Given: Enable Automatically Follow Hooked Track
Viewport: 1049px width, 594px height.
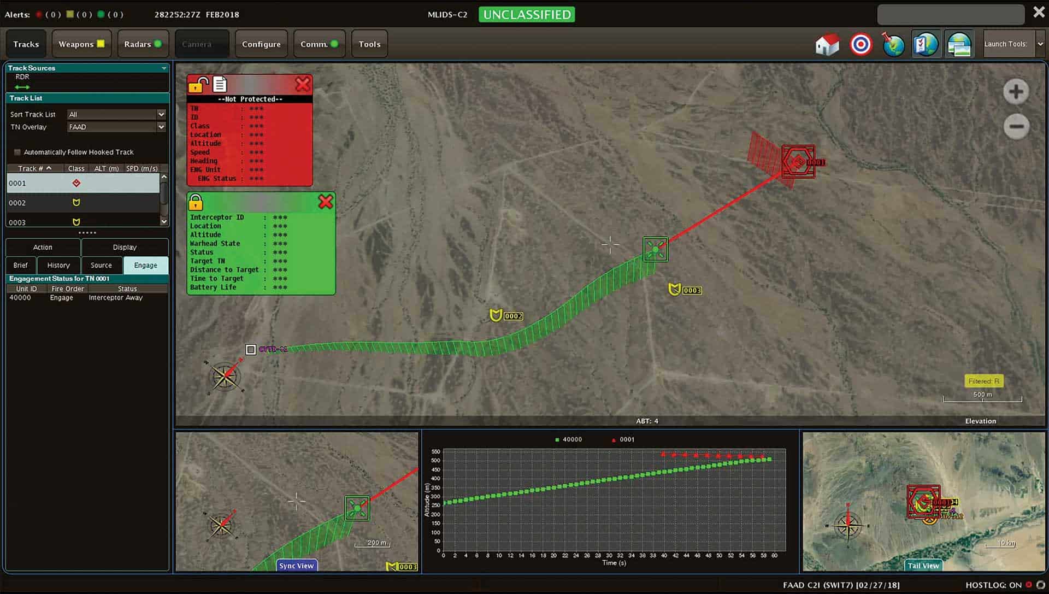Looking at the screenshot, I should 17,152.
